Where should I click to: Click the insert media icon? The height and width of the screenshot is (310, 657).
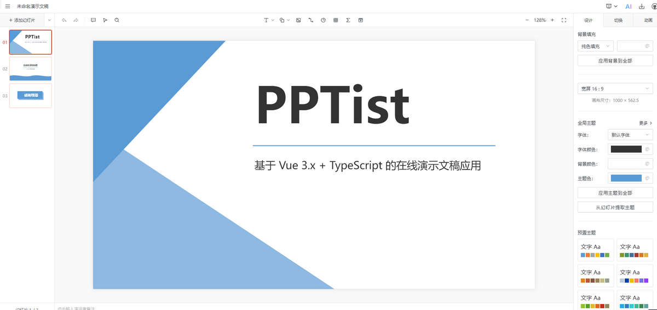tap(360, 20)
